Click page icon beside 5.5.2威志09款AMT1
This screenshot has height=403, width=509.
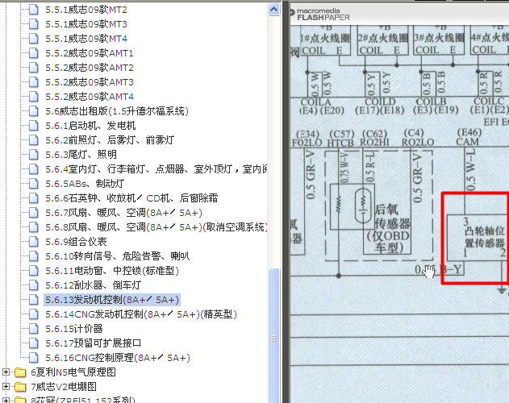[x=33, y=53]
